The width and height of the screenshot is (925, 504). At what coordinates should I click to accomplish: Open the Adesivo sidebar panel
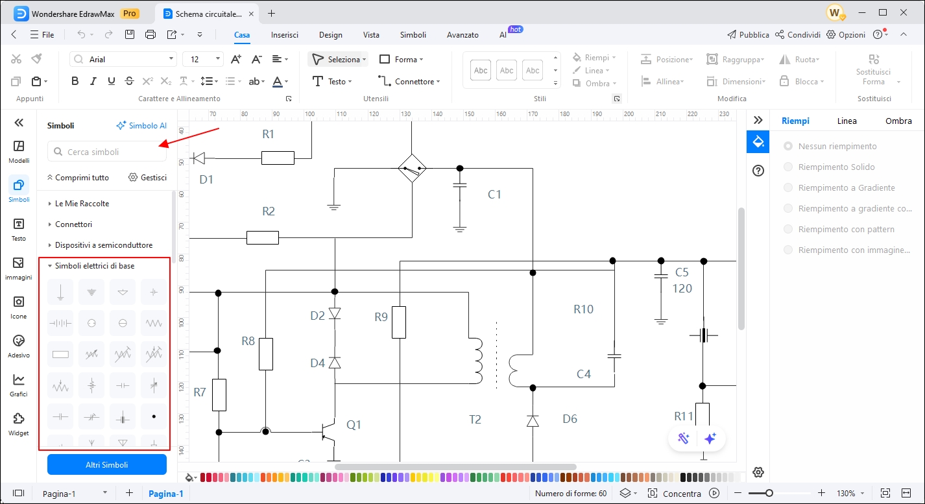[x=19, y=346]
